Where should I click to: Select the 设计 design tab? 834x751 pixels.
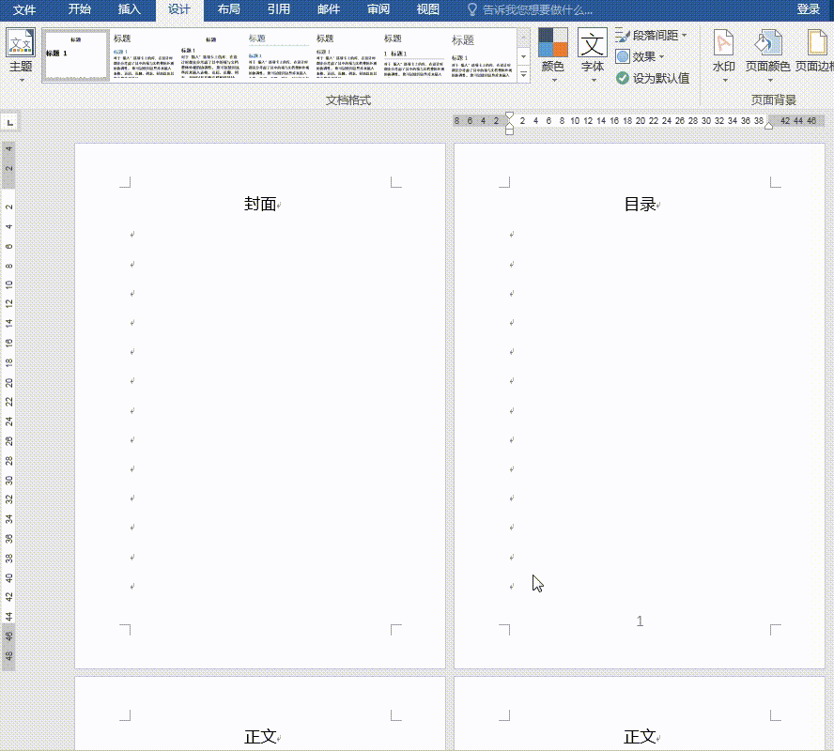[179, 9]
